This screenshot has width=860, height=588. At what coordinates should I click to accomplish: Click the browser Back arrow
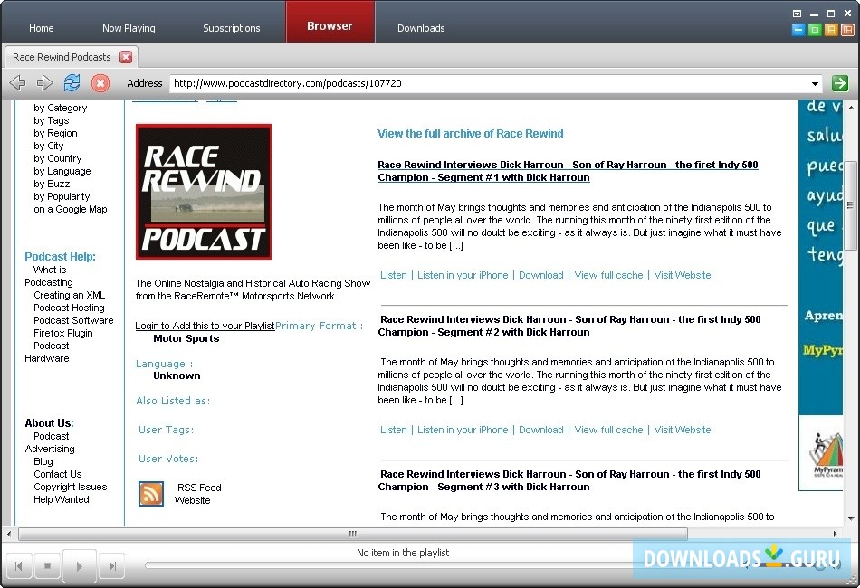pos(17,83)
